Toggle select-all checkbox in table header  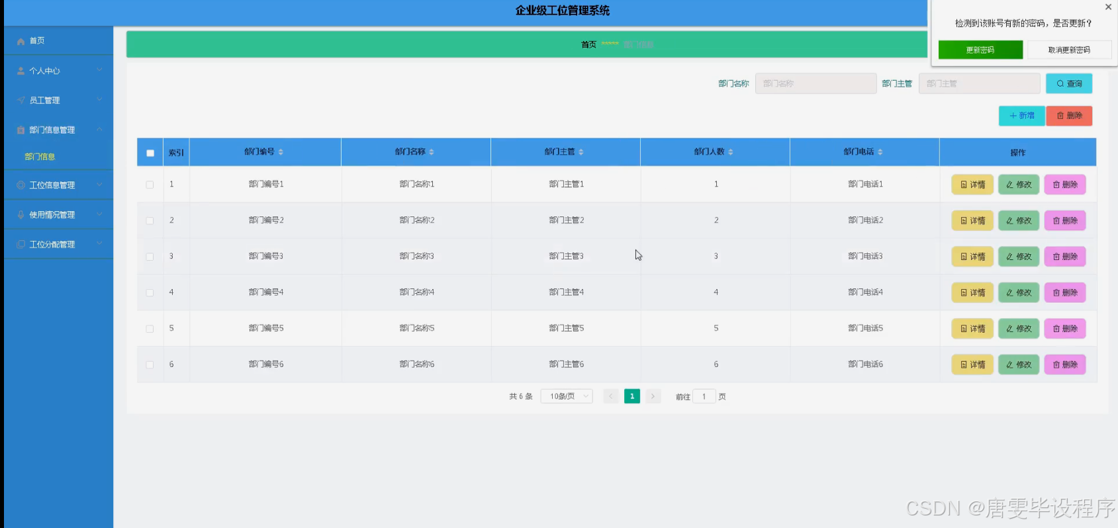pyautogui.click(x=150, y=153)
